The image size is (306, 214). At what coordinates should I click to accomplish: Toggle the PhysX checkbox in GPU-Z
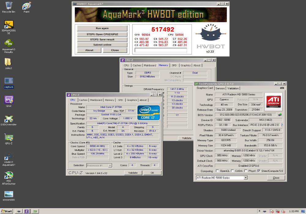pos(246,171)
